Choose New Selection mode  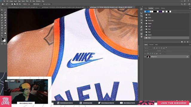[x=12, y=4]
